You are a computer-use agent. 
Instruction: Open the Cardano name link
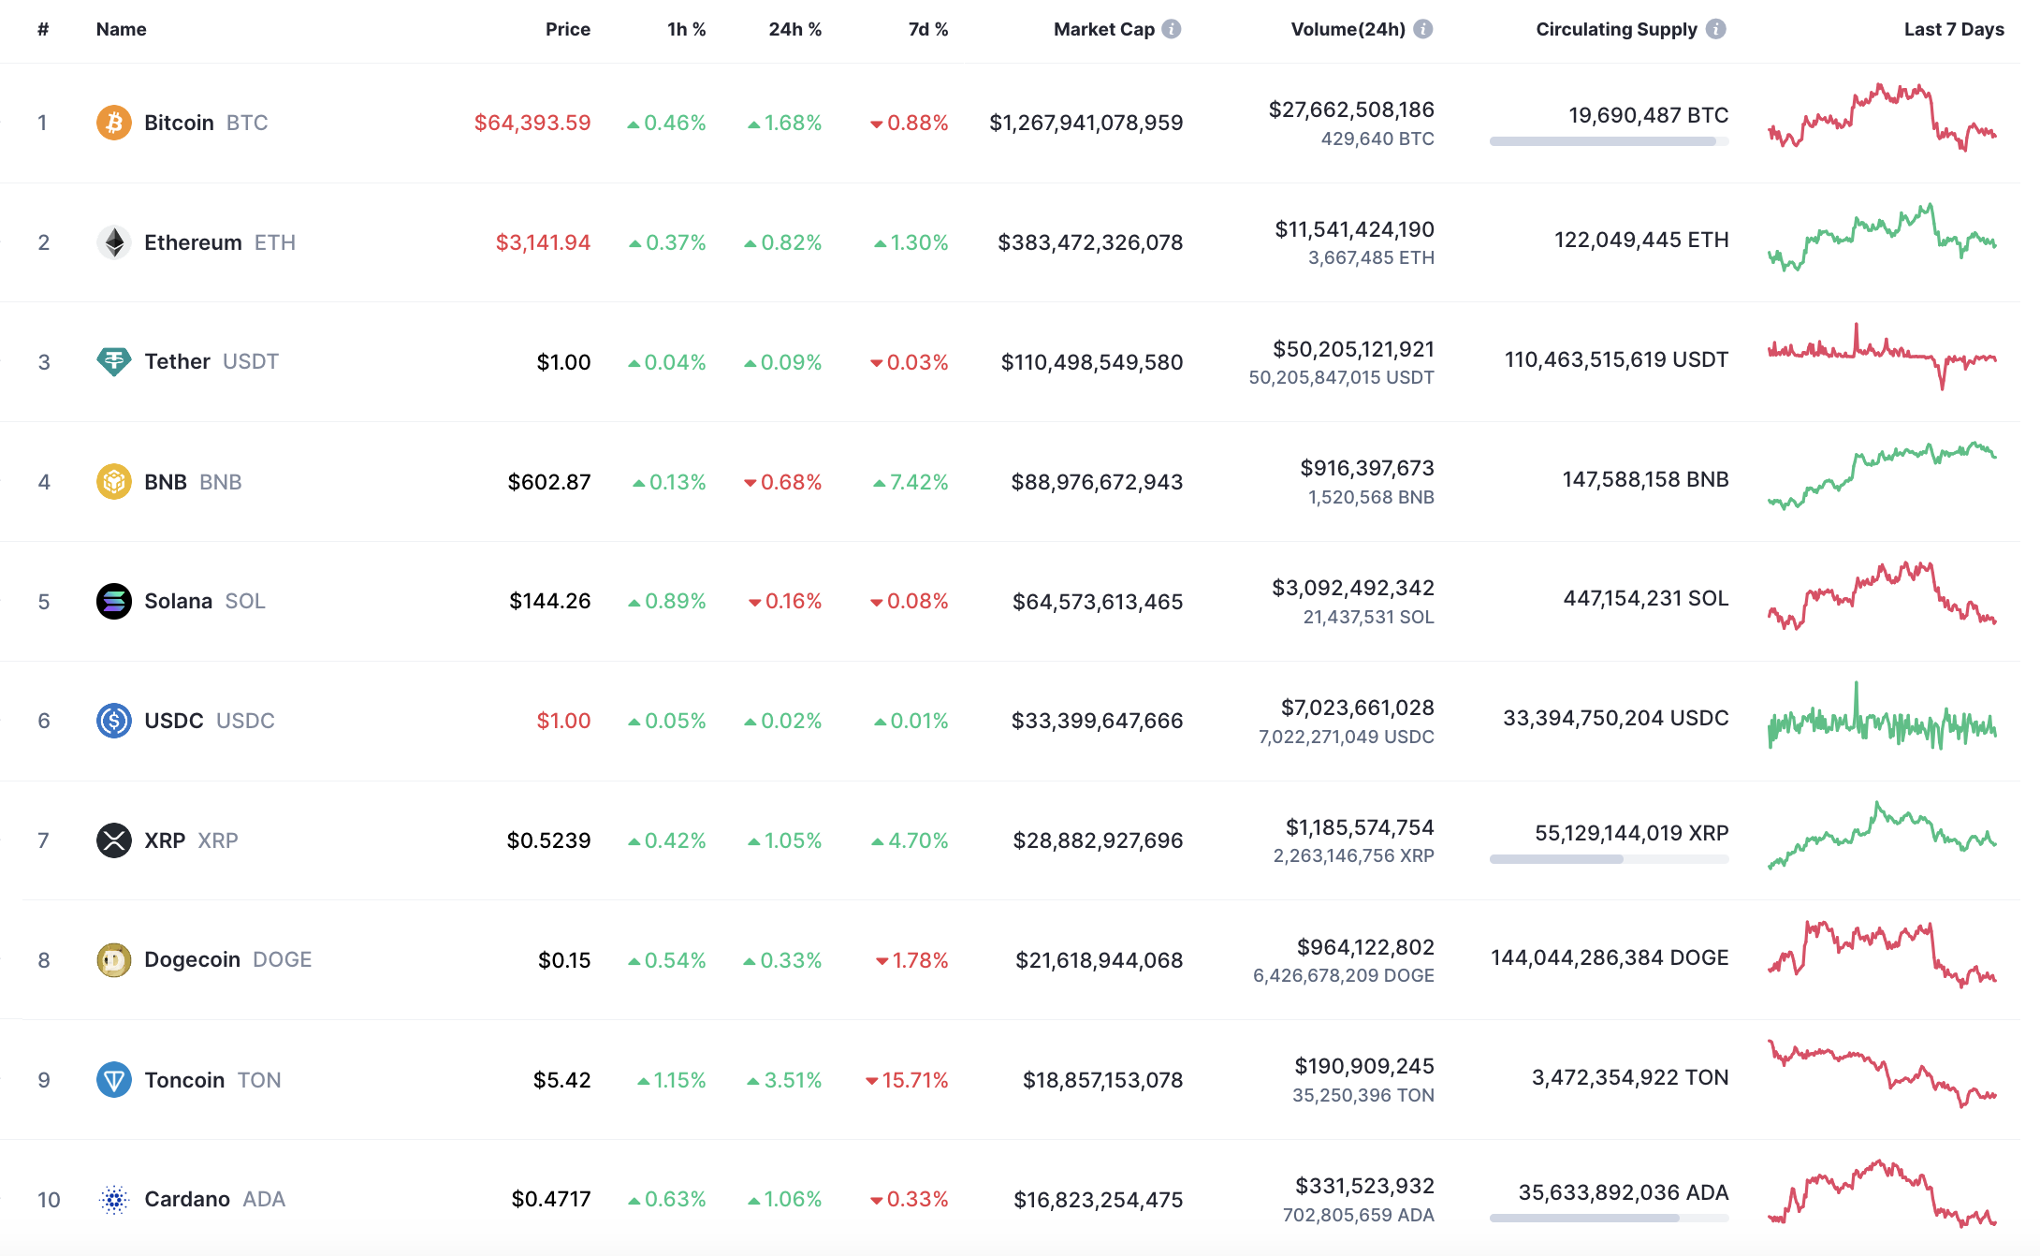click(x=187, y=1199)
